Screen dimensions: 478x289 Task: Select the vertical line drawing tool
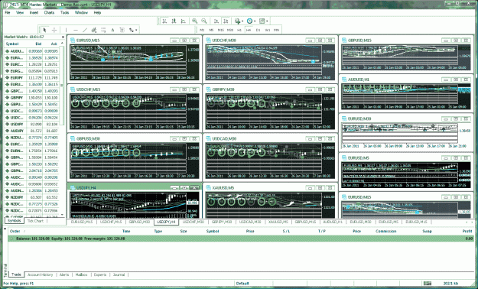(x=66, y=30)
